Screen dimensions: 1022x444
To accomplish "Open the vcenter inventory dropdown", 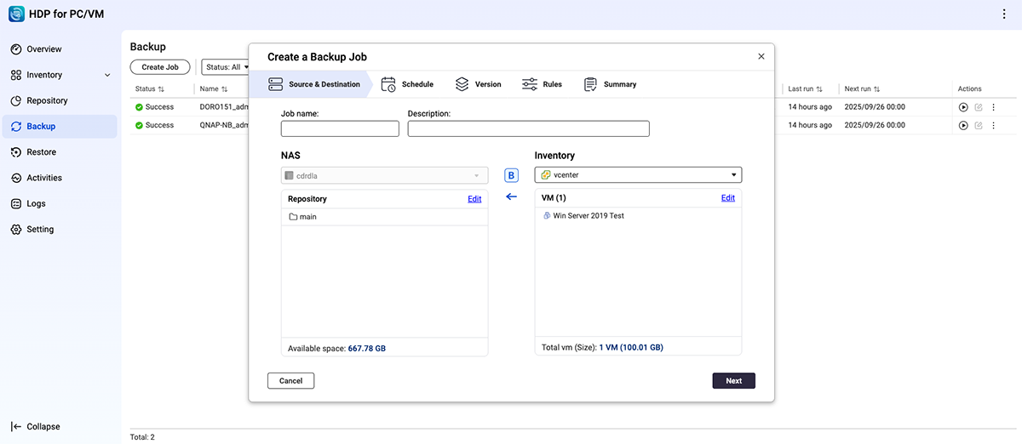I will [638, 175].
